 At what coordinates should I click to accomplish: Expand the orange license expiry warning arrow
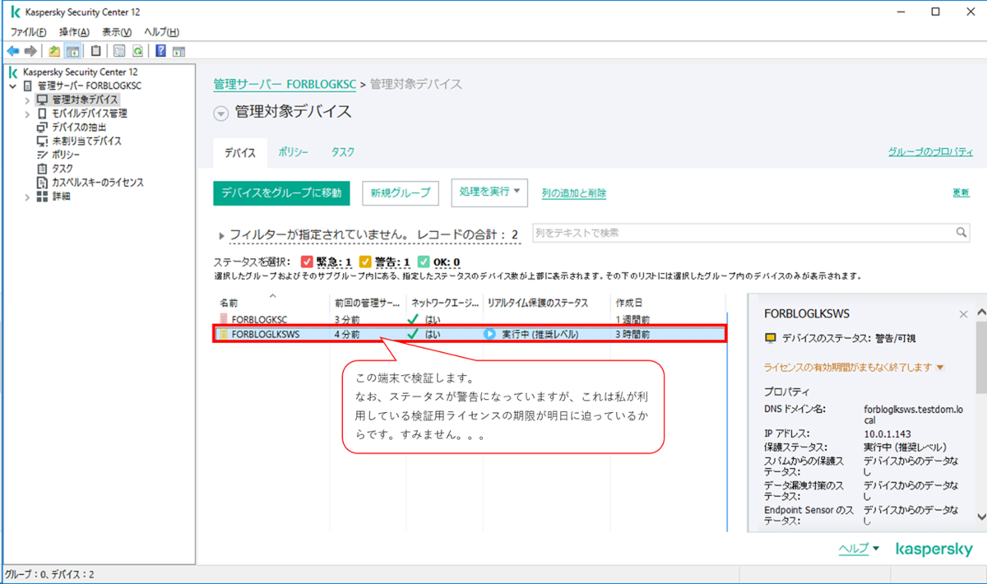click(x=940, y=368)
